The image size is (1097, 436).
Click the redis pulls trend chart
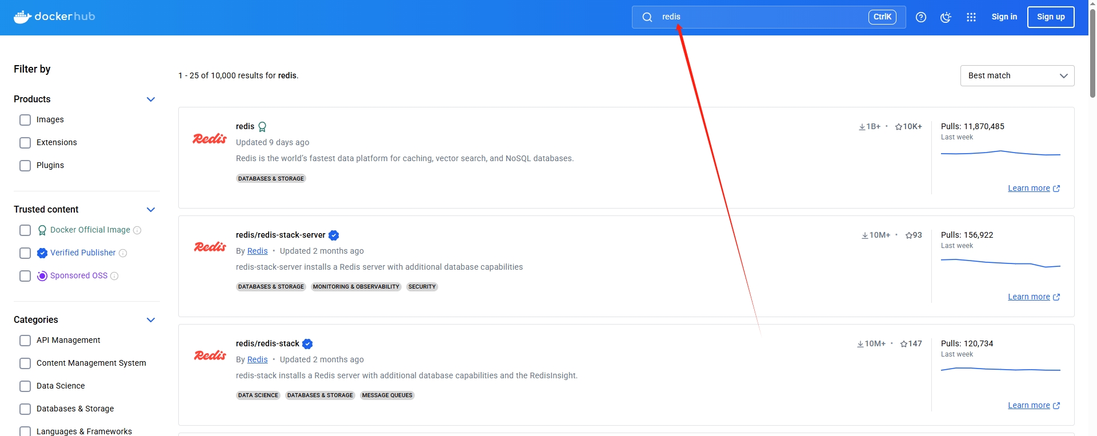click(x=1000, y=153)
